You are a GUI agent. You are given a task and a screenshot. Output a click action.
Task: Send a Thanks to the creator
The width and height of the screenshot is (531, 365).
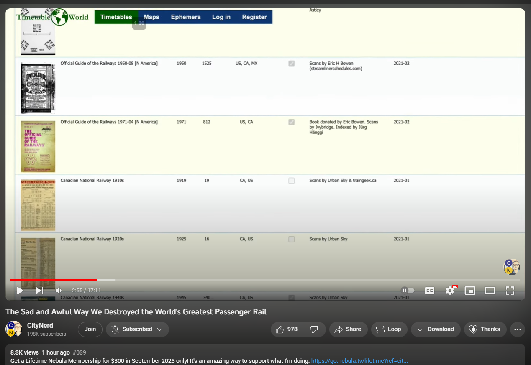tap(485, 329)
